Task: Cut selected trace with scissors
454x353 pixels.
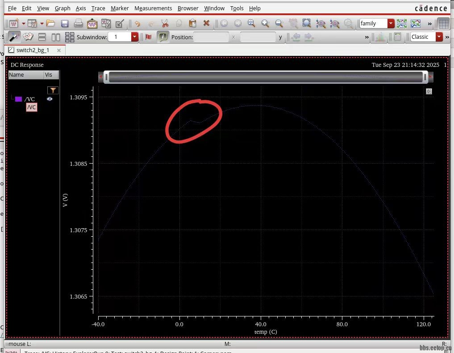Action: coord(165,24)
